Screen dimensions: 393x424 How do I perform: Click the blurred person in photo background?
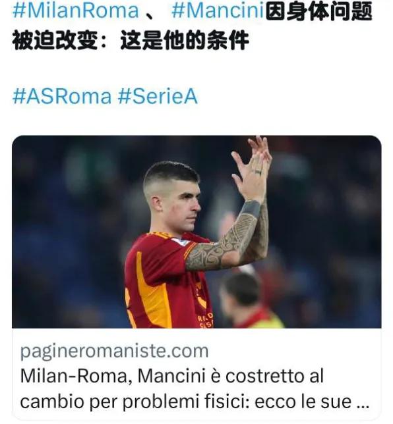(245, 300)
